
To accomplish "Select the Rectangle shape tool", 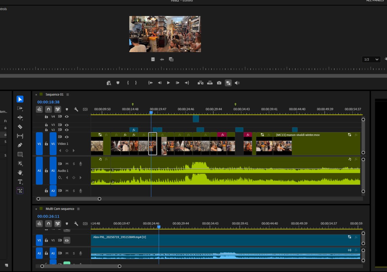I will [20, 154].
